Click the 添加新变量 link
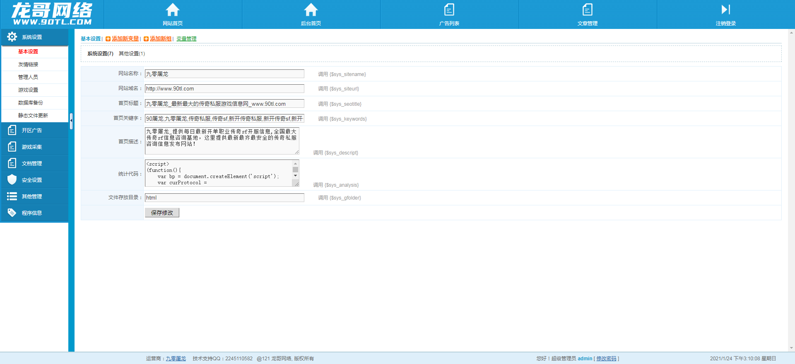 [x=125, y=39]
